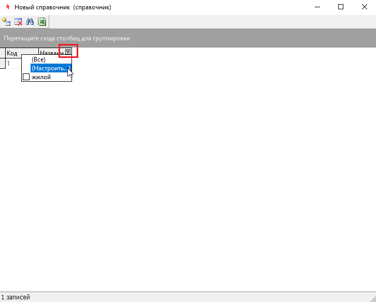Maximize the Новый справочник window

[341, 7]
